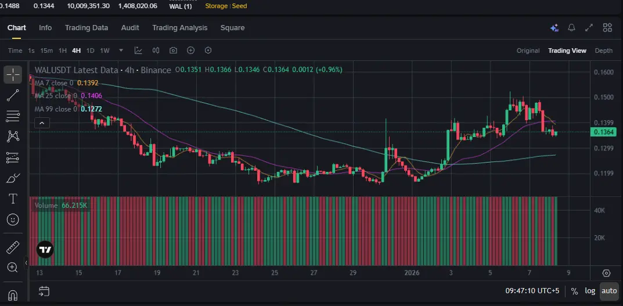
Task: Toggle logarithmic price scale
Action: pyautogui.click(x=590, y=291)
